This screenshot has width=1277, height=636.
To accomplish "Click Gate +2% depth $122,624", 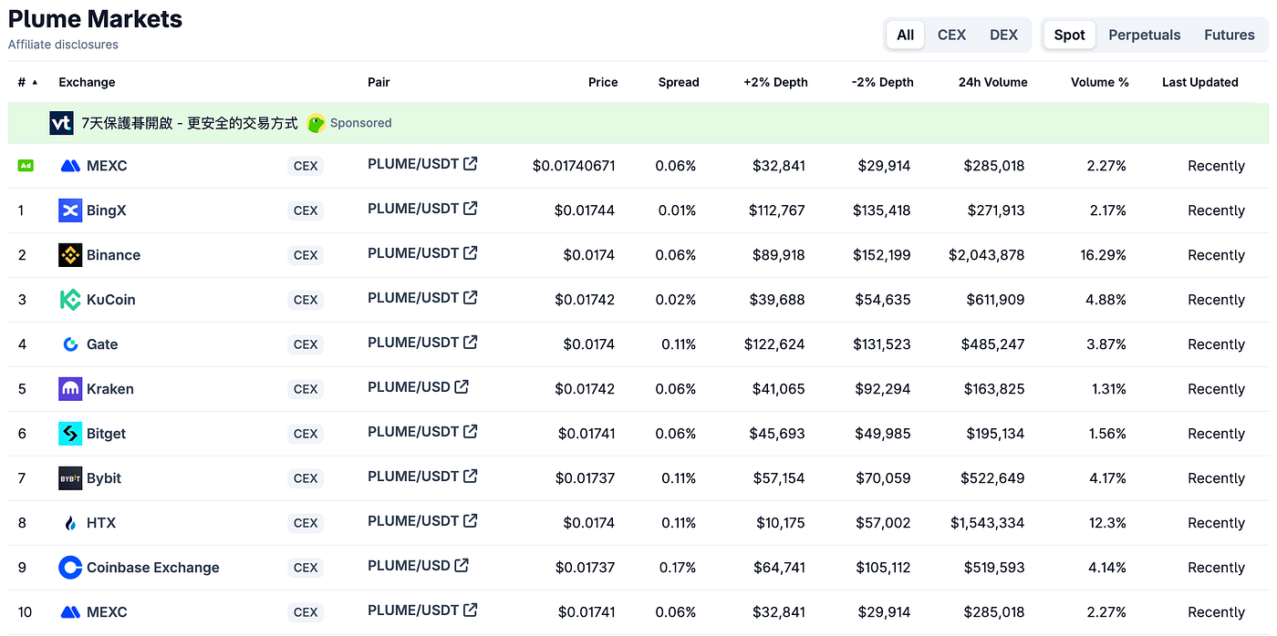I will click(x=774, y=344).
